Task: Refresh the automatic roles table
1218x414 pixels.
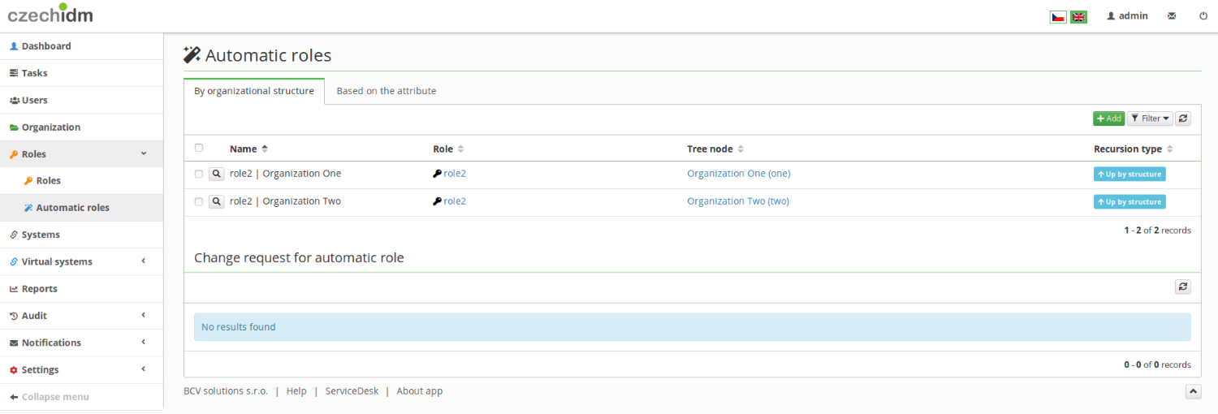Action: pos(1183,119)
